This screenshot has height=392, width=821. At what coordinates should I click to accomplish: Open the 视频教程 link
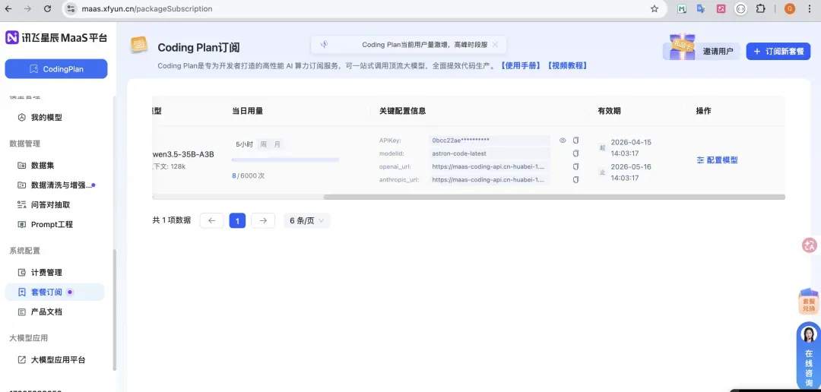(566, 66)
